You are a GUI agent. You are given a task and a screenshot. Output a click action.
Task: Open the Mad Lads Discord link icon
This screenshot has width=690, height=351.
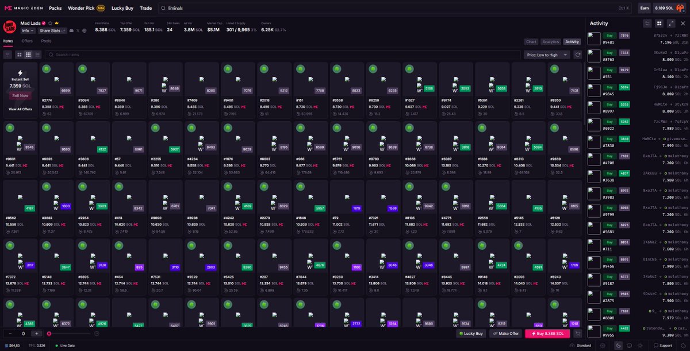pos(71,30)
